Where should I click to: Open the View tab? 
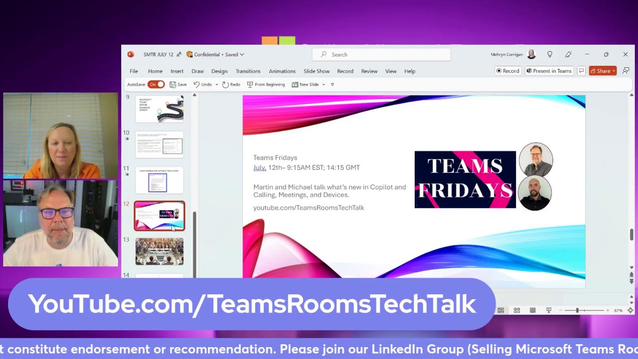tap(391, 71)
